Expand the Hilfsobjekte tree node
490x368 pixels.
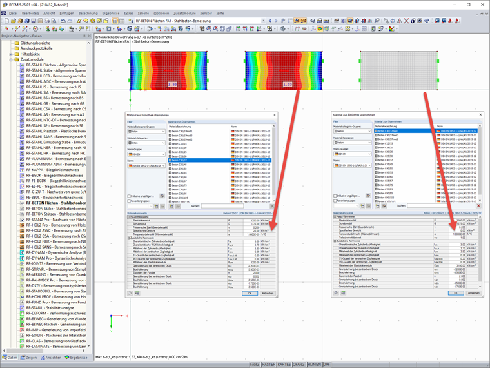point(11,54)
